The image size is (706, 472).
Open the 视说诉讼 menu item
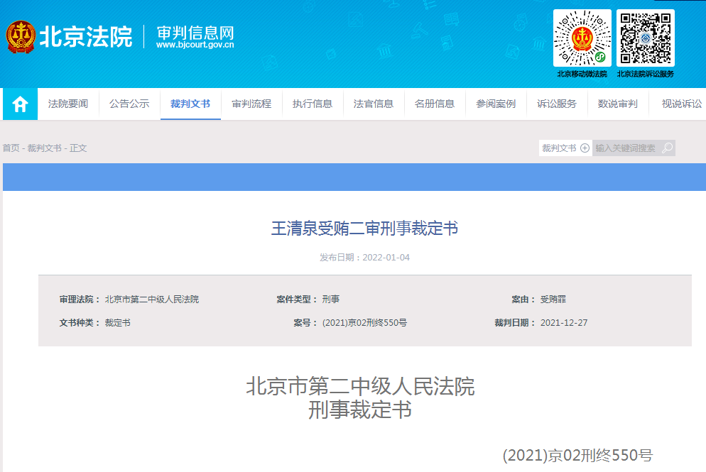tap(681, 104)
